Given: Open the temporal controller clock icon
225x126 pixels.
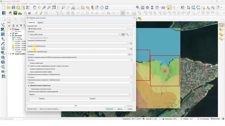Looking at the screenshot, I should pyautogui.click(x=102, y=8).
